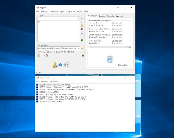This screenshot has height=138, width=174.
Task: Click info icon of 'Drive 2' log row
Action: click(37, 99)
